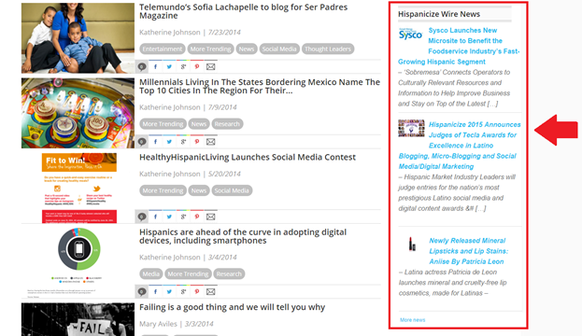This screenshot has width=582, height=336.
Task: Click More Trending tag on Telemundo article
Action: (x=210, y=49)
